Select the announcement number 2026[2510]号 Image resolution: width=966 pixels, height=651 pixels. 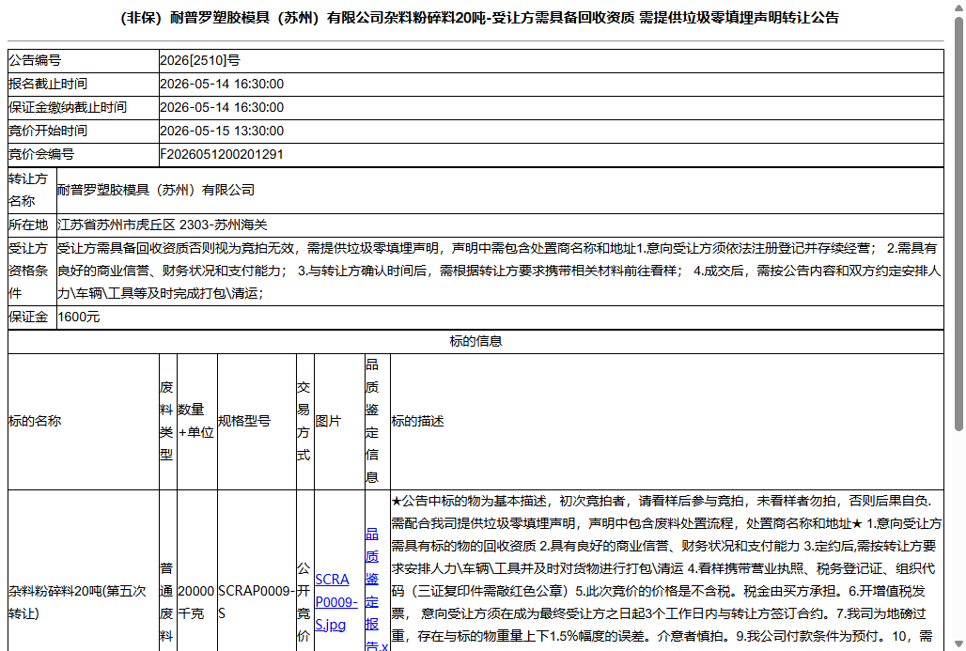(x=200, y=60)
